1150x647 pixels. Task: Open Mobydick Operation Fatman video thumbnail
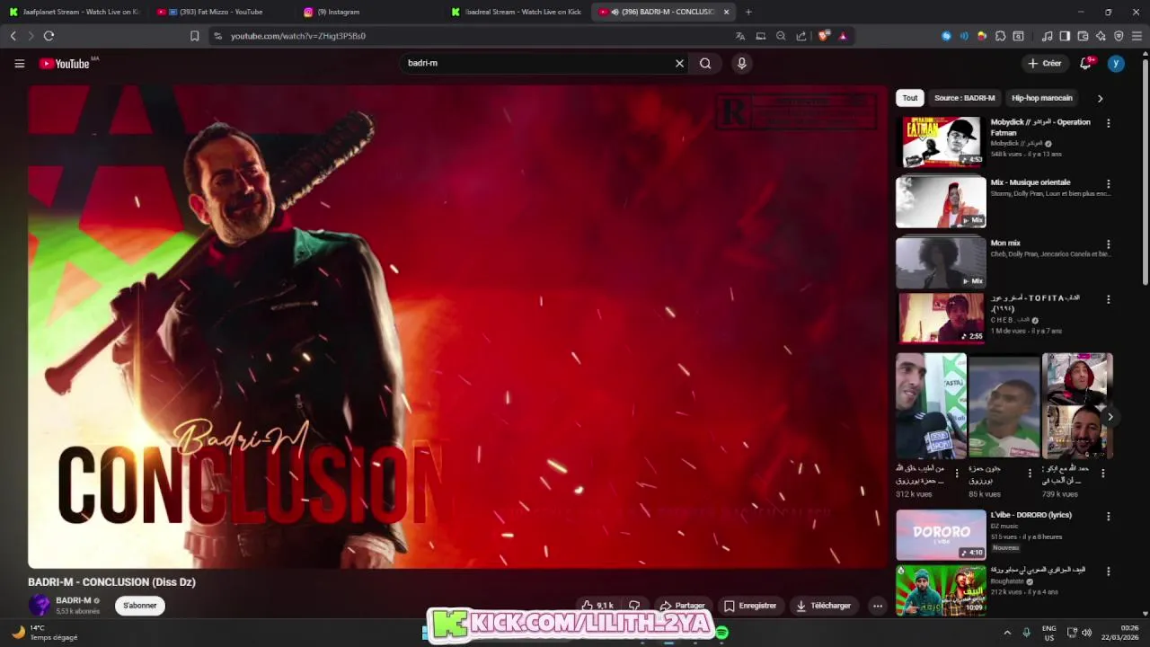click(941, 142)
